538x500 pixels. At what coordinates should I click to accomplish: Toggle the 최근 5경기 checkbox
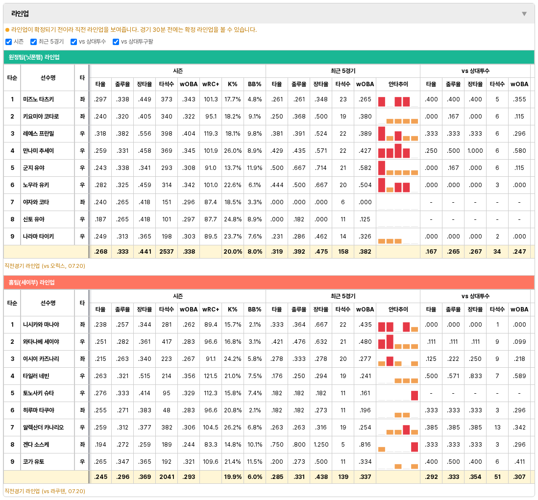coord(33,42)
